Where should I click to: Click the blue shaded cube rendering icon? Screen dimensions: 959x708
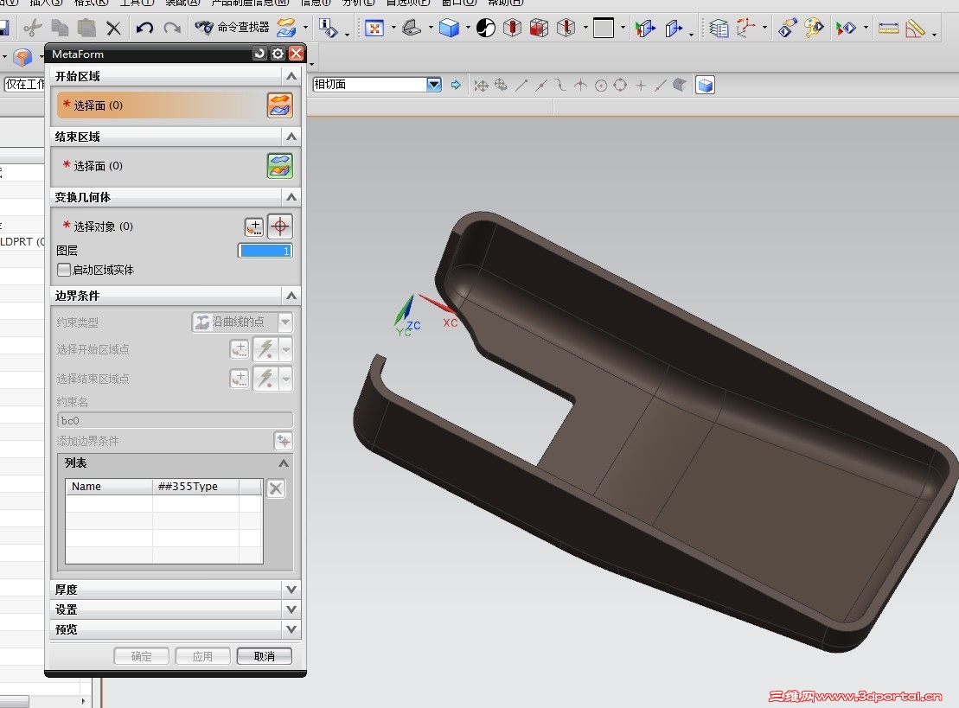450,29
